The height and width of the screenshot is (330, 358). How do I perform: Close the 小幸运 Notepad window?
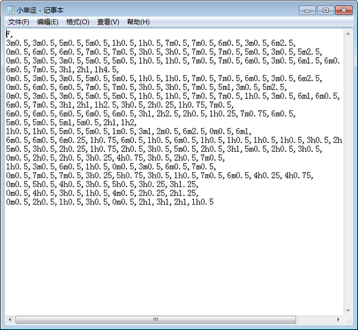click(x=344, y=10)
